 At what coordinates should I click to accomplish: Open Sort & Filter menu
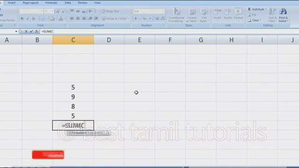click(272, 15)
